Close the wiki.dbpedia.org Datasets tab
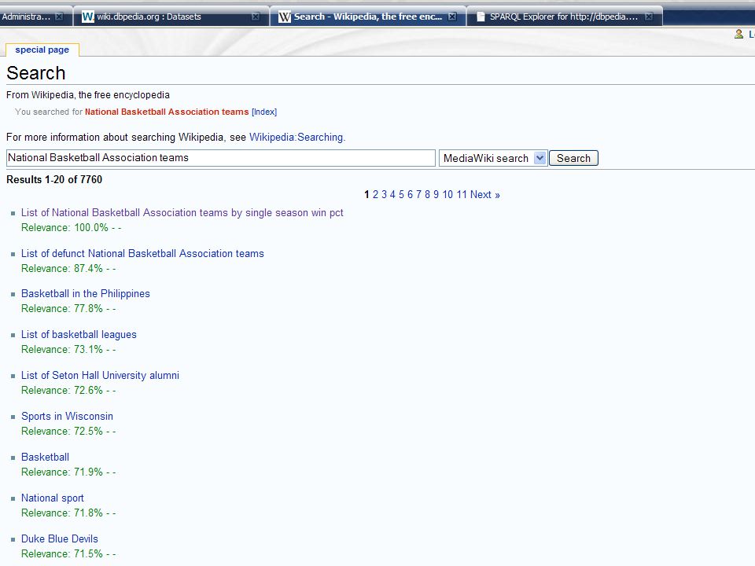755x566 pixels. pos(256,17)
